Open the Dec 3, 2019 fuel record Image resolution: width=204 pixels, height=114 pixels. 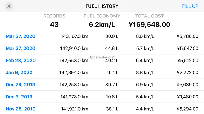click(x=19, y=97)
